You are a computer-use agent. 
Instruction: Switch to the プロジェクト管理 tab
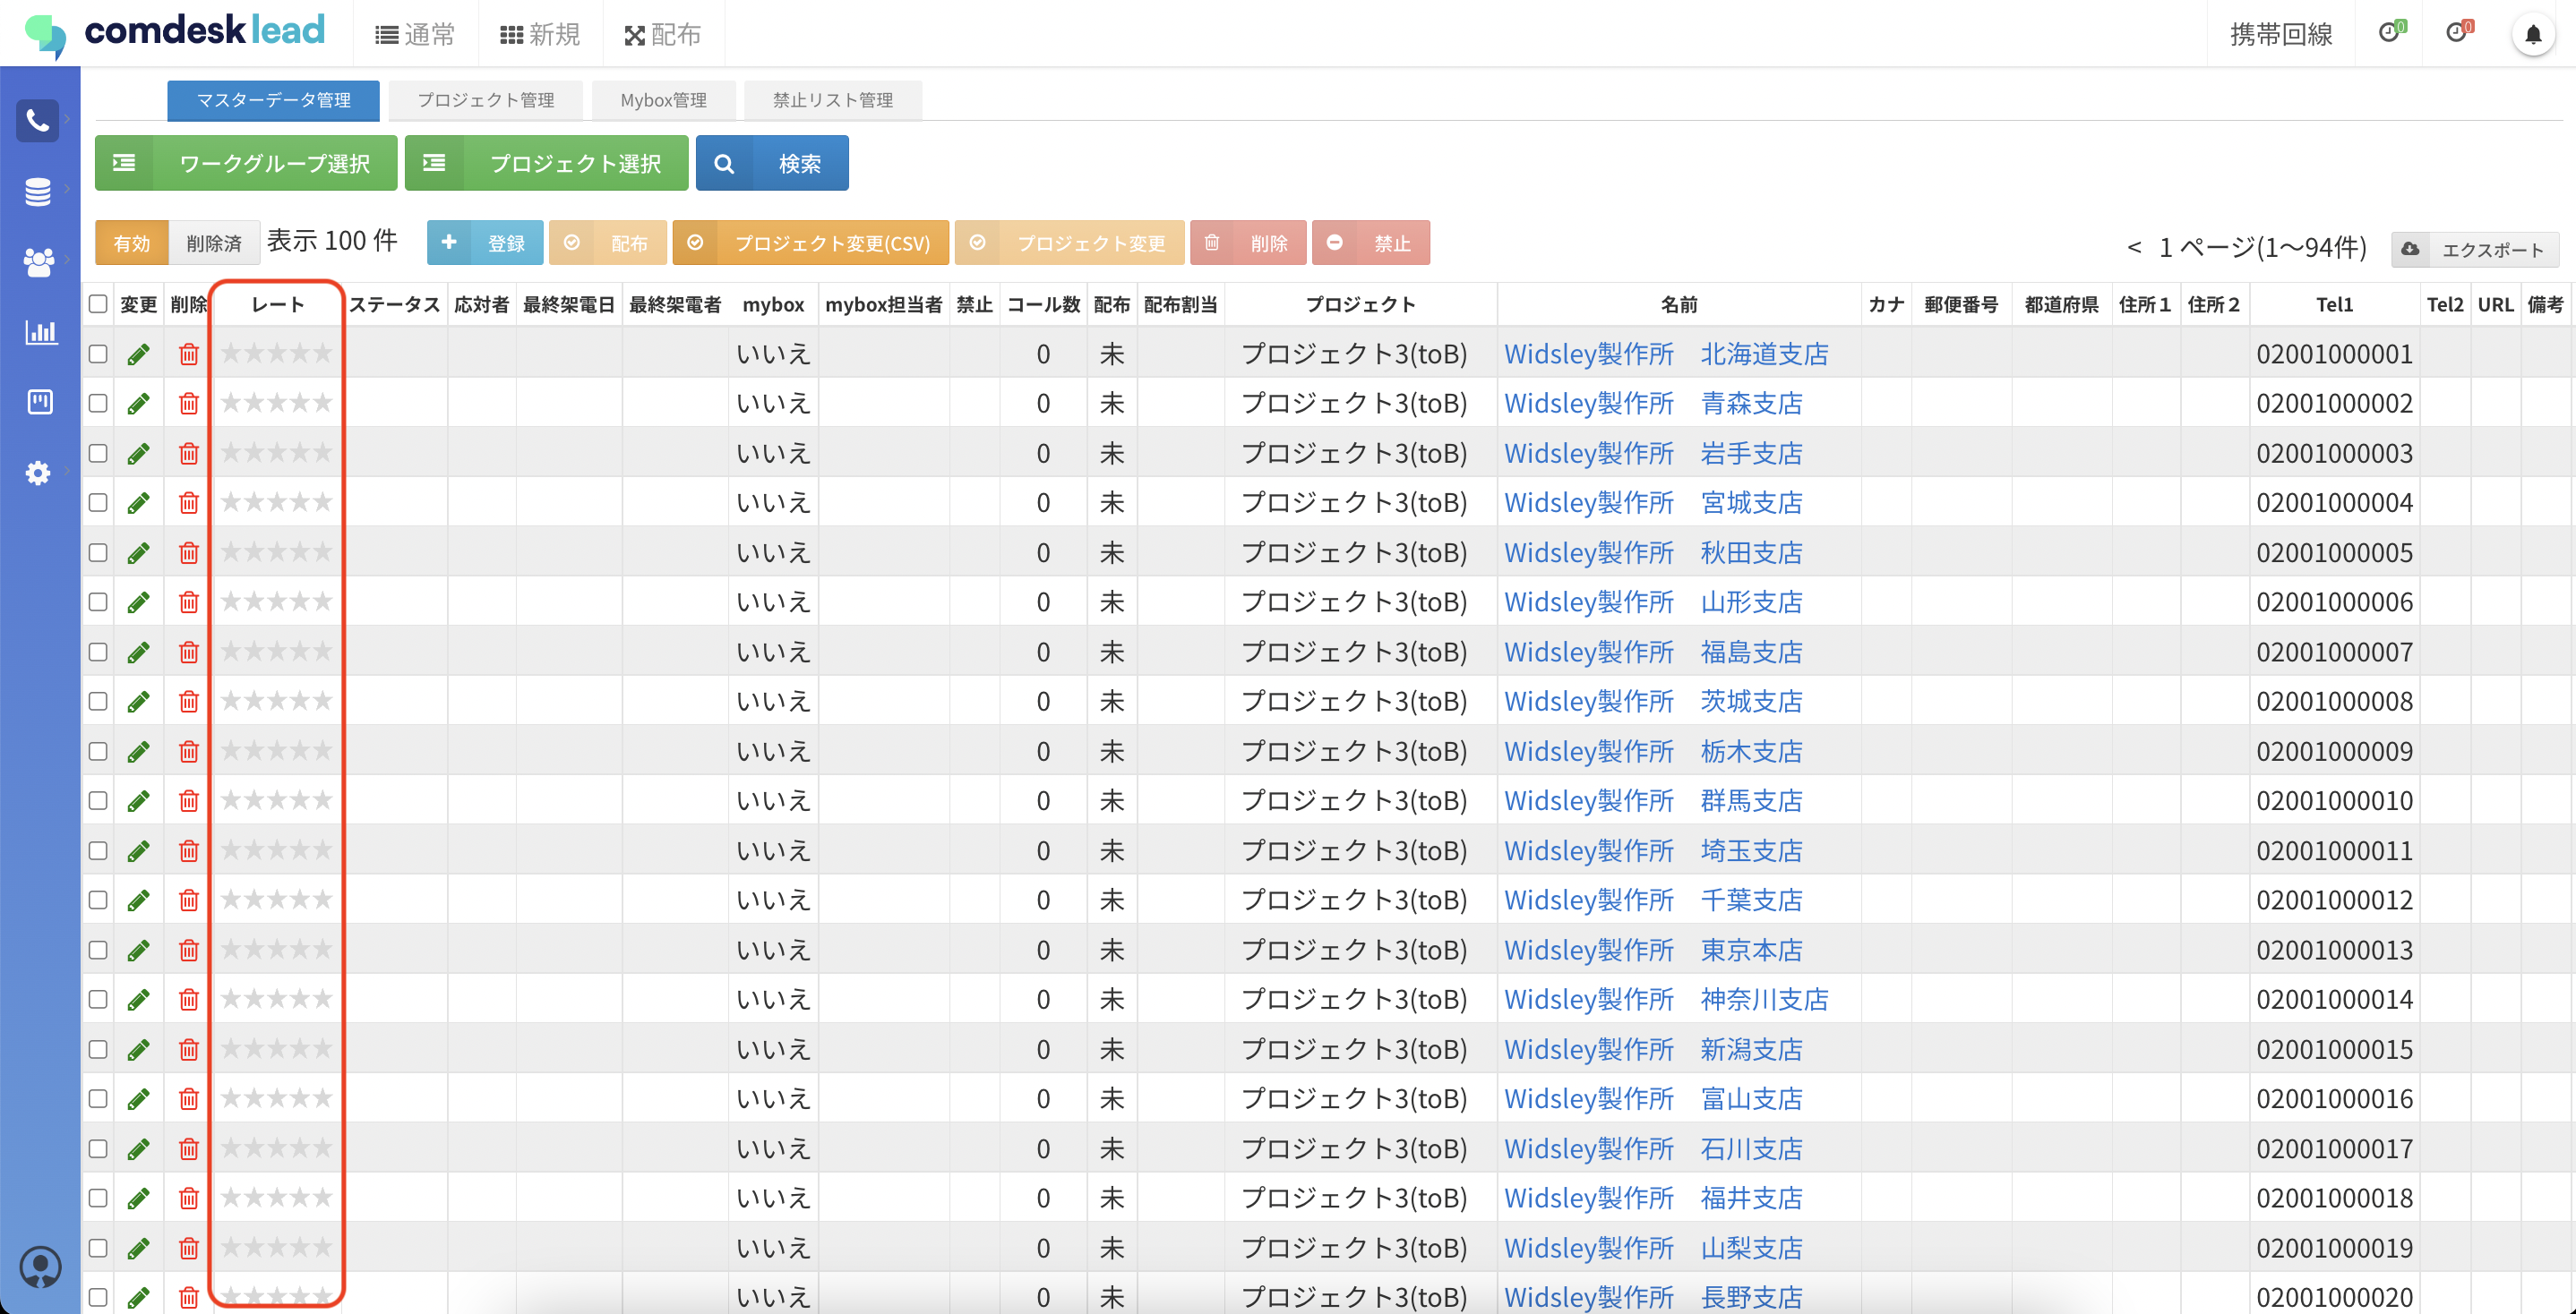tap(485, 100)
